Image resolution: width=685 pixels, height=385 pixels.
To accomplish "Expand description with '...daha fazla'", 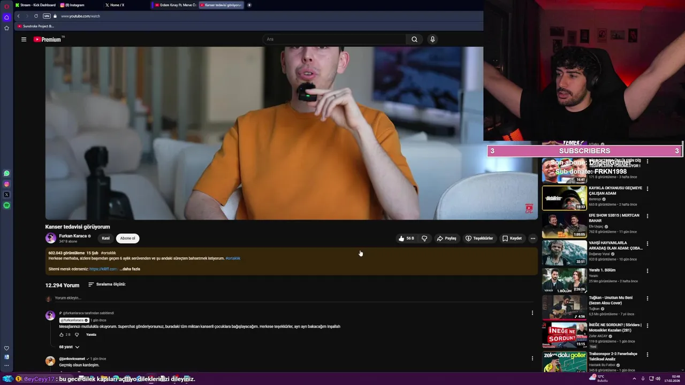I will 130,269.
